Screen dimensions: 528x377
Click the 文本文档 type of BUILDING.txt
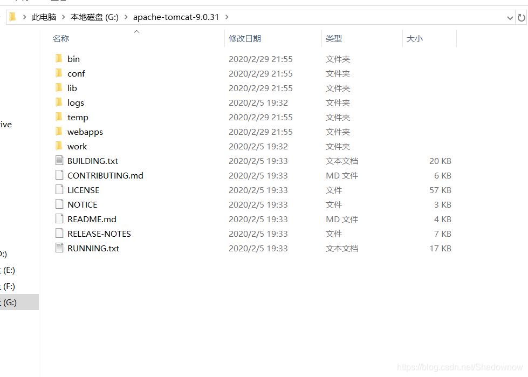pos(342,161)
